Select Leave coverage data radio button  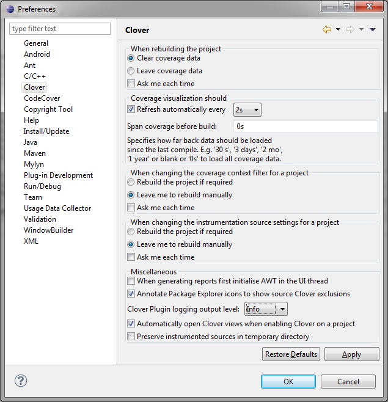(x=131, y=71)
